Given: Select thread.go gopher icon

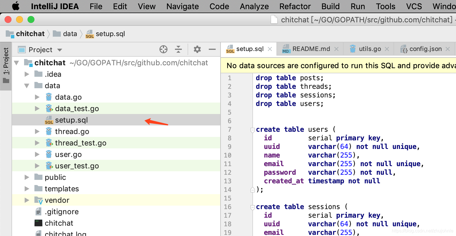Looking at the screenshot, I should point(49,131).
